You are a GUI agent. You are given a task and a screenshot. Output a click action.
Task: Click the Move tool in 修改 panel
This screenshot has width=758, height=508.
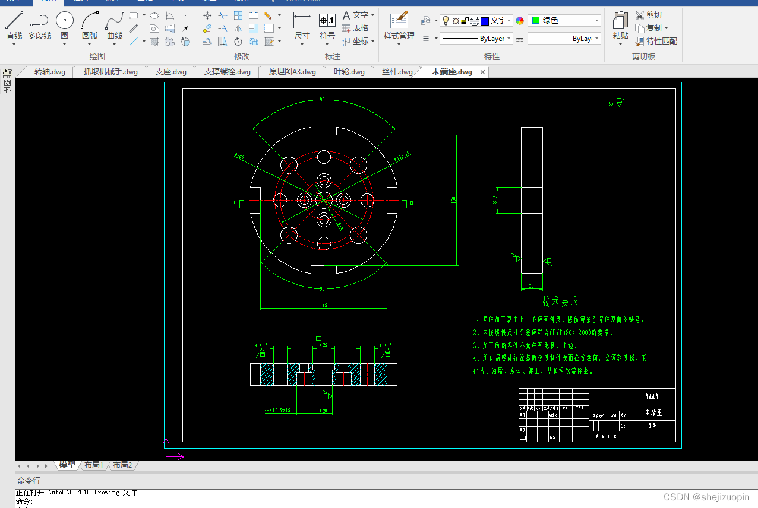[x=207, y=15]
